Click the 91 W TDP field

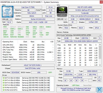9,22
